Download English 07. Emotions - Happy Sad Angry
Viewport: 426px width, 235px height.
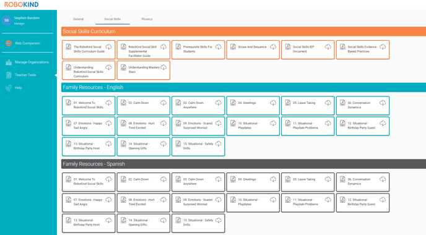point(109,123)
